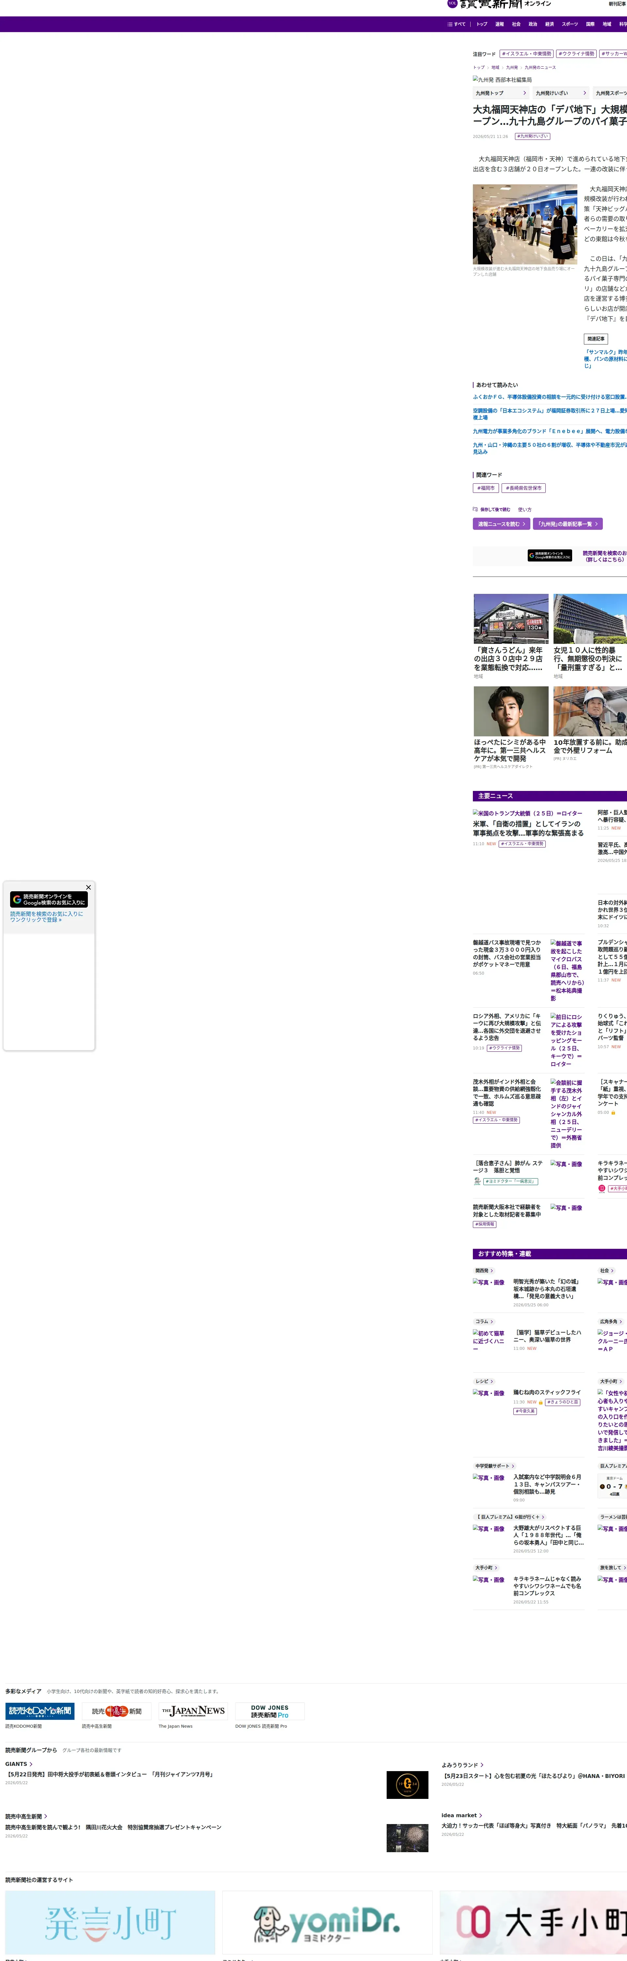627x1961 pixels.
Task: Click the YOL round logo icon
Action: point(452,4)
